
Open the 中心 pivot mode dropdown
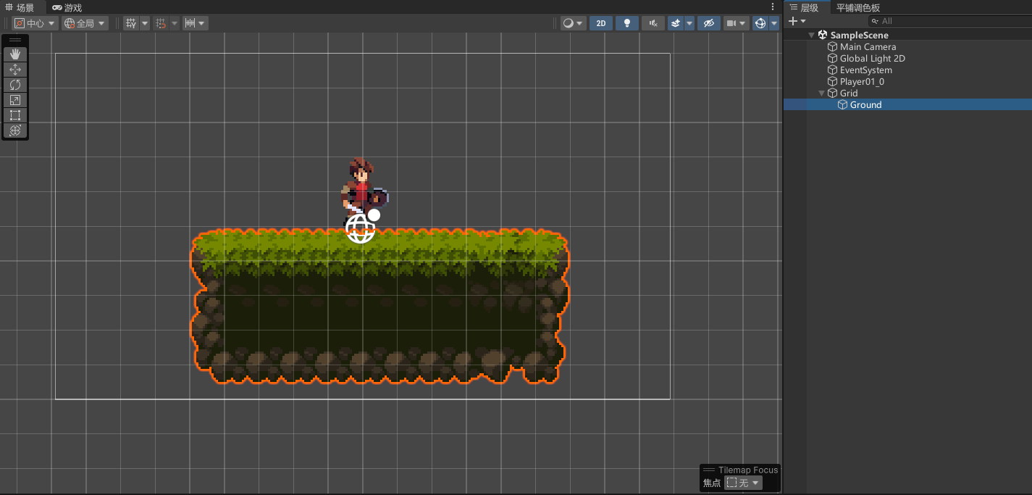[34, 23]
